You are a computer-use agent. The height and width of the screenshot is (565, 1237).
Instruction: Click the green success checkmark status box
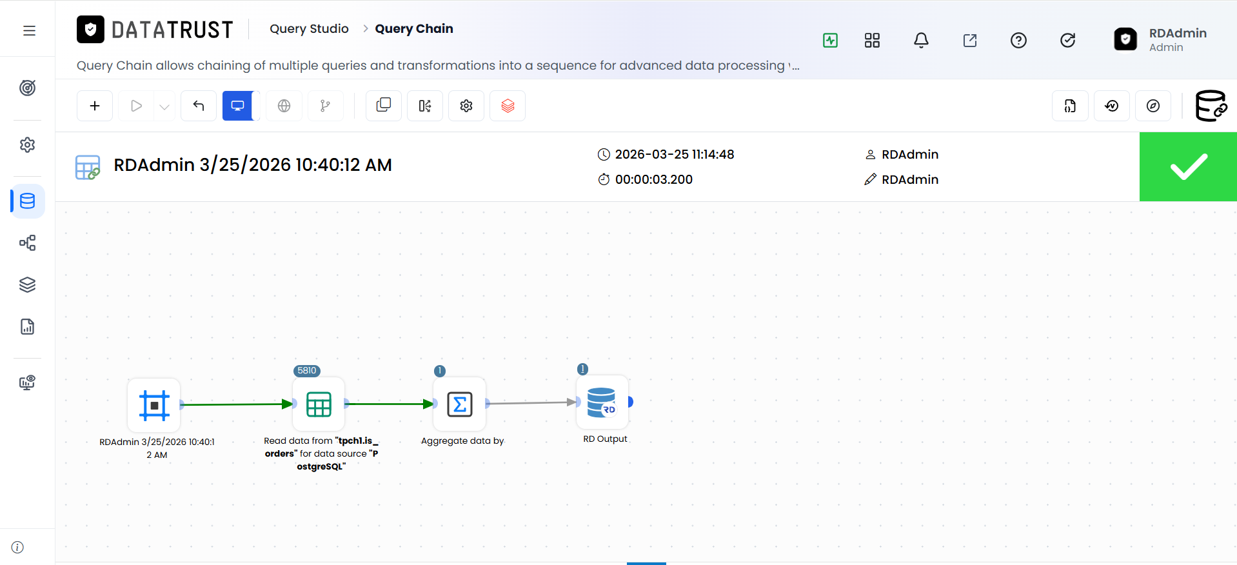point(1188,167)
